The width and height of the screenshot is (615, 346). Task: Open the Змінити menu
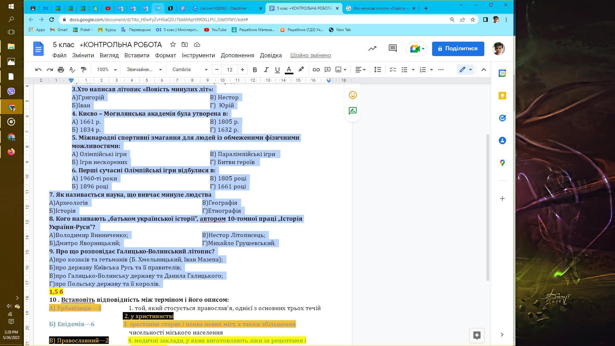[83, 55]
